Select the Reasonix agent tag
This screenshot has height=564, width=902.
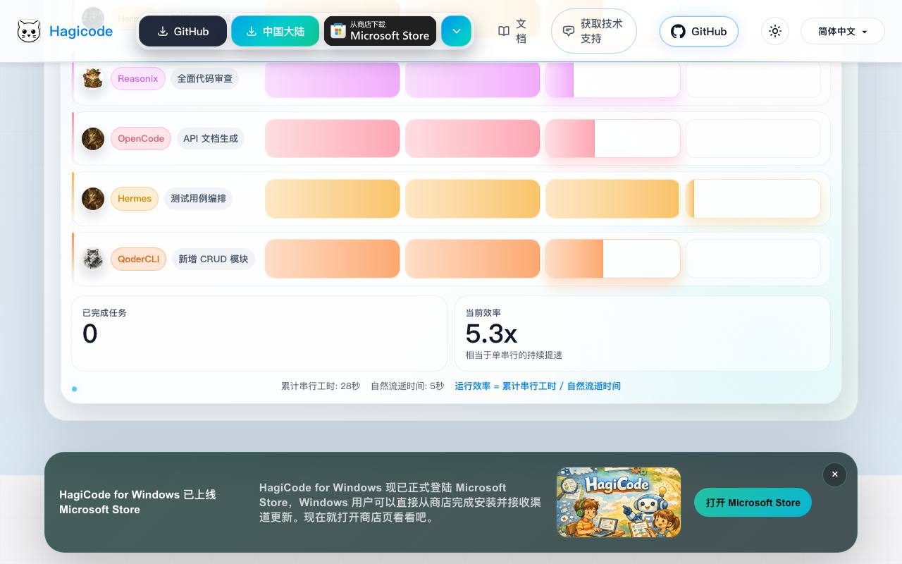(x=137, y=78)
